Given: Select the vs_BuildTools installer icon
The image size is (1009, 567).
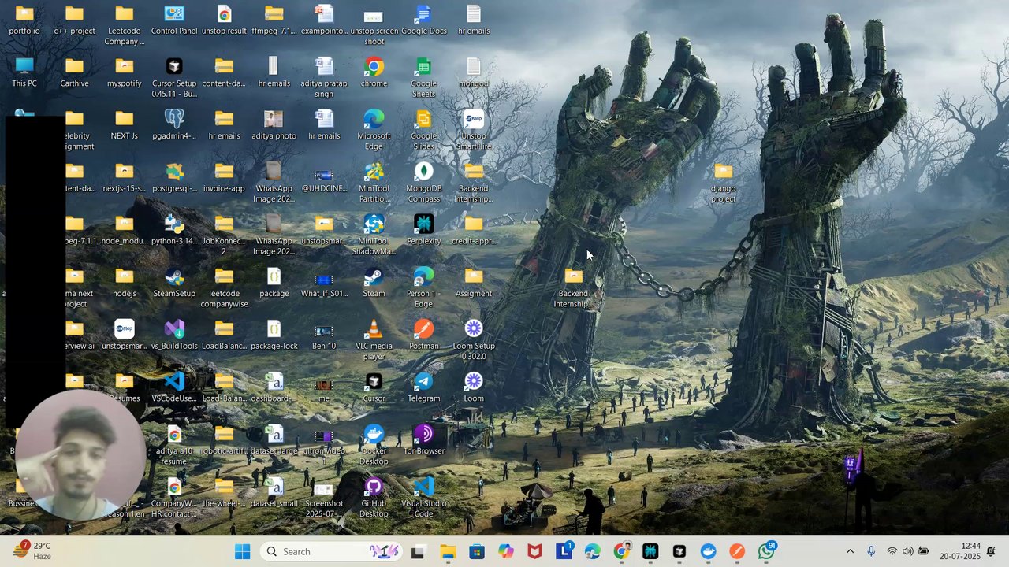Looking at the screenshot, I should coord(174,335).
